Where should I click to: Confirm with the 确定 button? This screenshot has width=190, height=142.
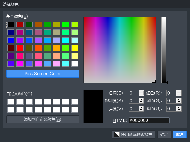(164, 134)
